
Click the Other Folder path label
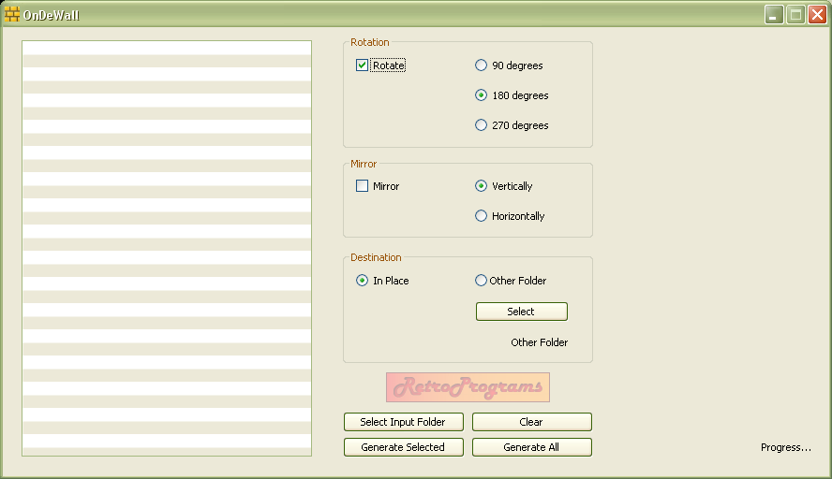point(539,342)
